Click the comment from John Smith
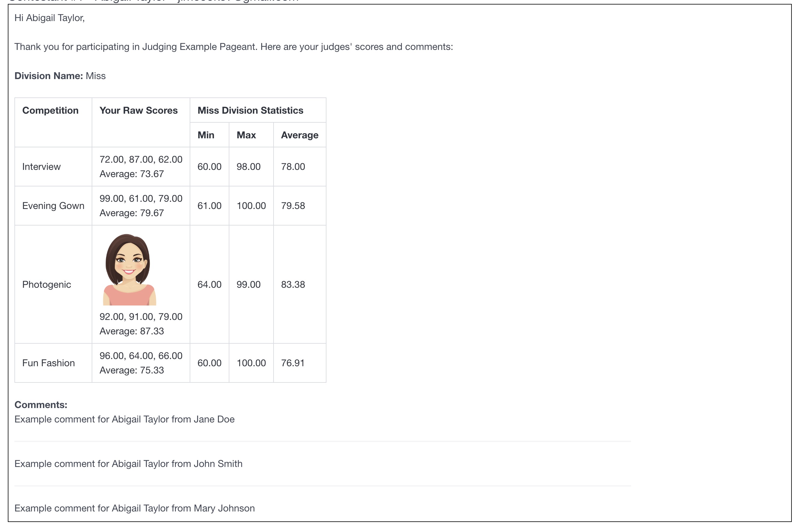Image resolution: width=799 pixels, height=531 pixels. (128, 464)
